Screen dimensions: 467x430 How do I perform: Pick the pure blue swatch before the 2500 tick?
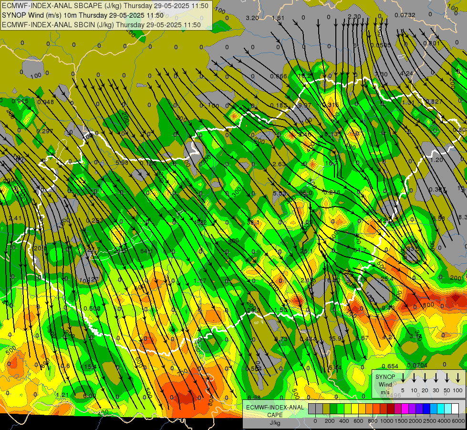point(426,409)
